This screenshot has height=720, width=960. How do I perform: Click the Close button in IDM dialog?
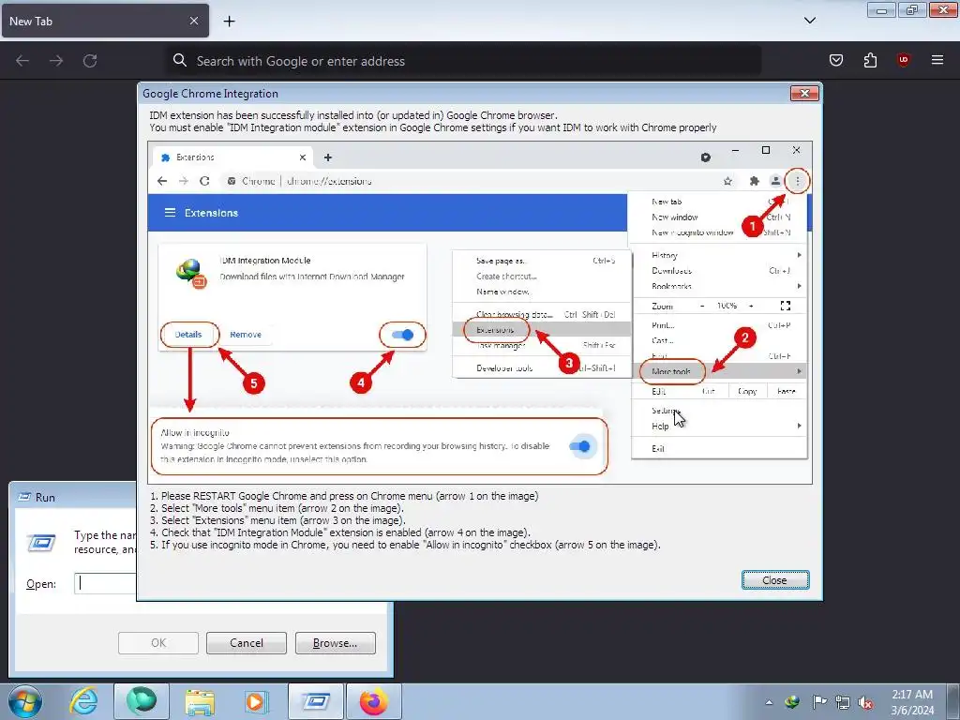[775, 579]
